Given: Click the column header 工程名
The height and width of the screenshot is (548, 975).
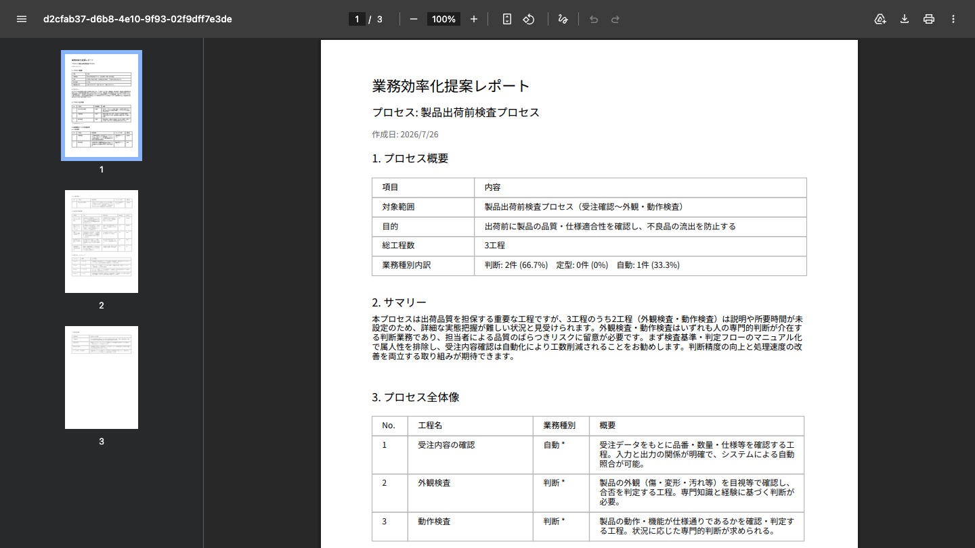Looking at the screenshot, I should coord(471,426).
